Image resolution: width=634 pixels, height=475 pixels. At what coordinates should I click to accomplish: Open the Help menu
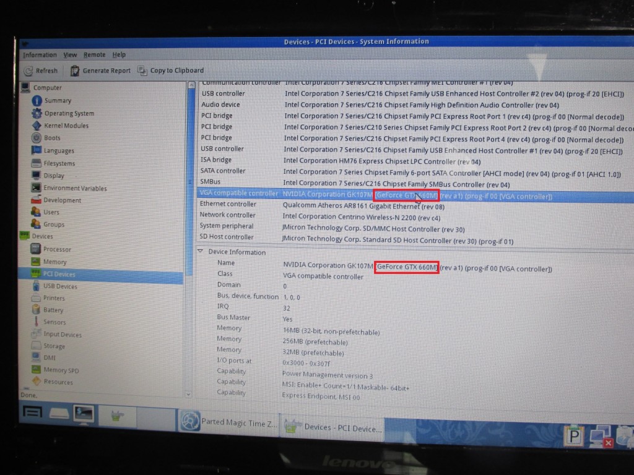(x=119, y=54)
